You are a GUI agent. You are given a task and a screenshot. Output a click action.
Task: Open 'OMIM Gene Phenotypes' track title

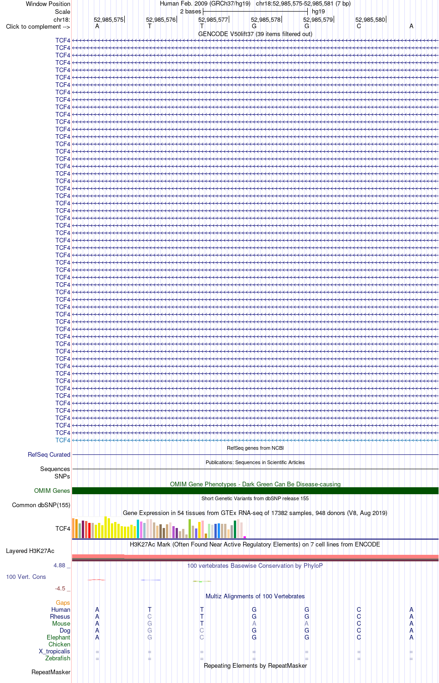255,484
